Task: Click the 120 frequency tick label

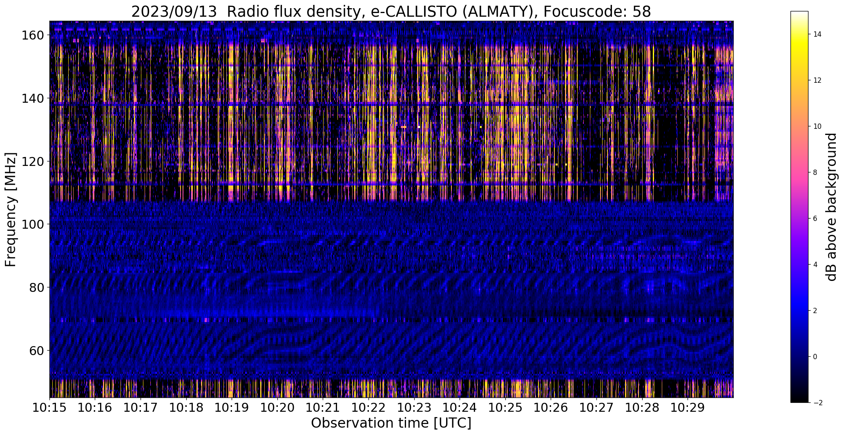Action: click(x=32, y=161)
